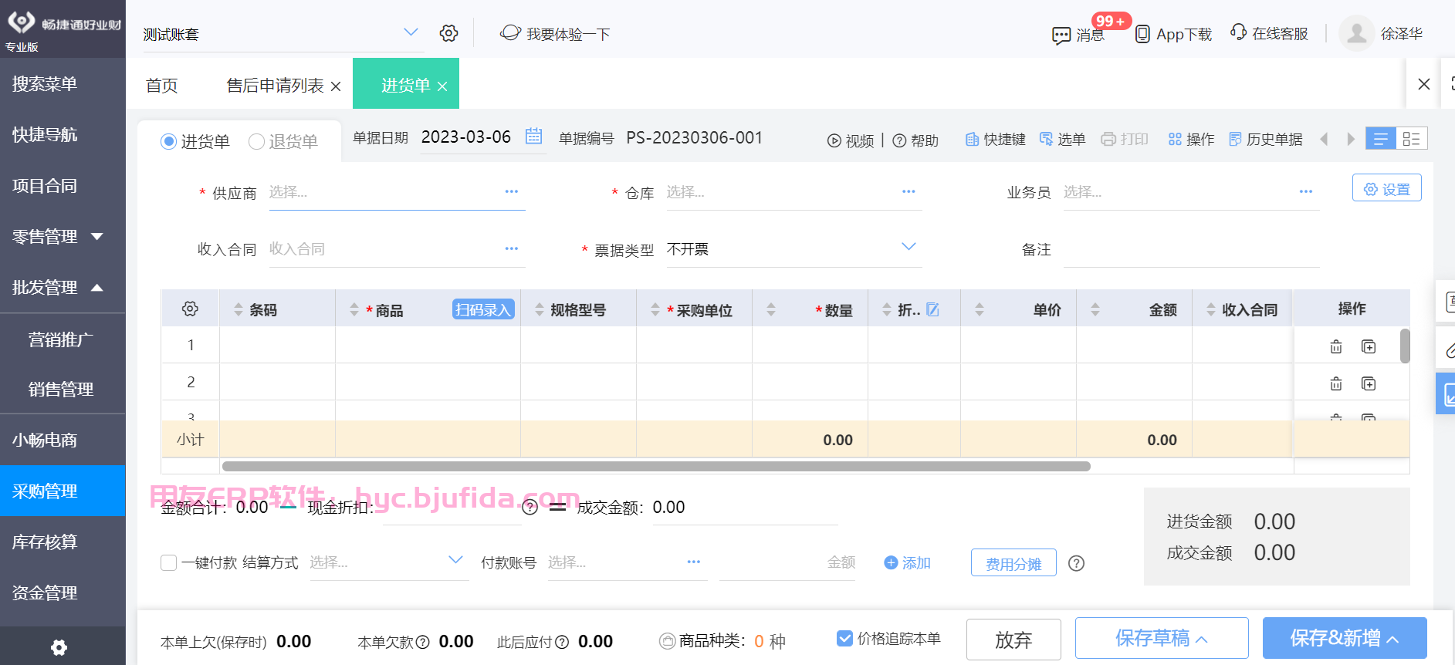This screenshot has width=1455, height=665.
Task: Open the 票据类型 dropdown
Action: 909,247
